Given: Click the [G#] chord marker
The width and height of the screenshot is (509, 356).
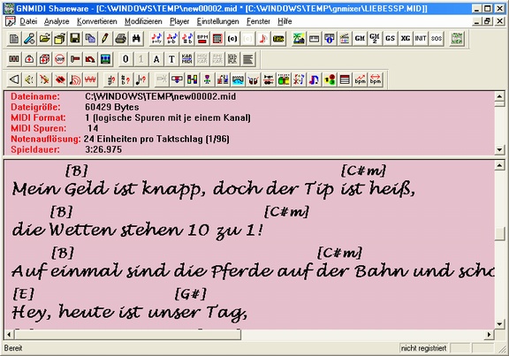Looking at the screenshot, I should (191, 294).
